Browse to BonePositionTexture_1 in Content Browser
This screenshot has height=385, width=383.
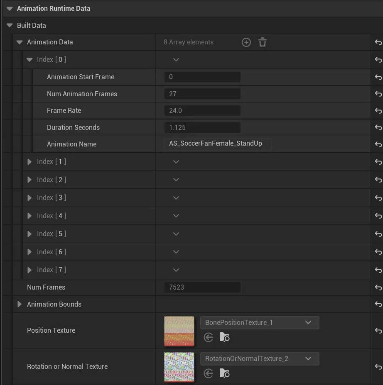[x=224, y=337]
